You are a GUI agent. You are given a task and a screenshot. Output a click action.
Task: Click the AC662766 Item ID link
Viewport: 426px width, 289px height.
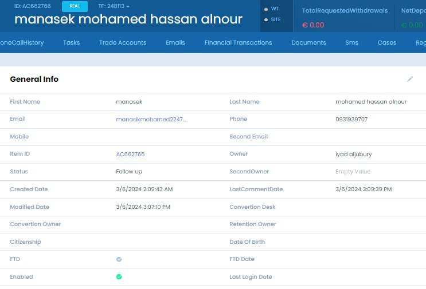click(130, 154)
